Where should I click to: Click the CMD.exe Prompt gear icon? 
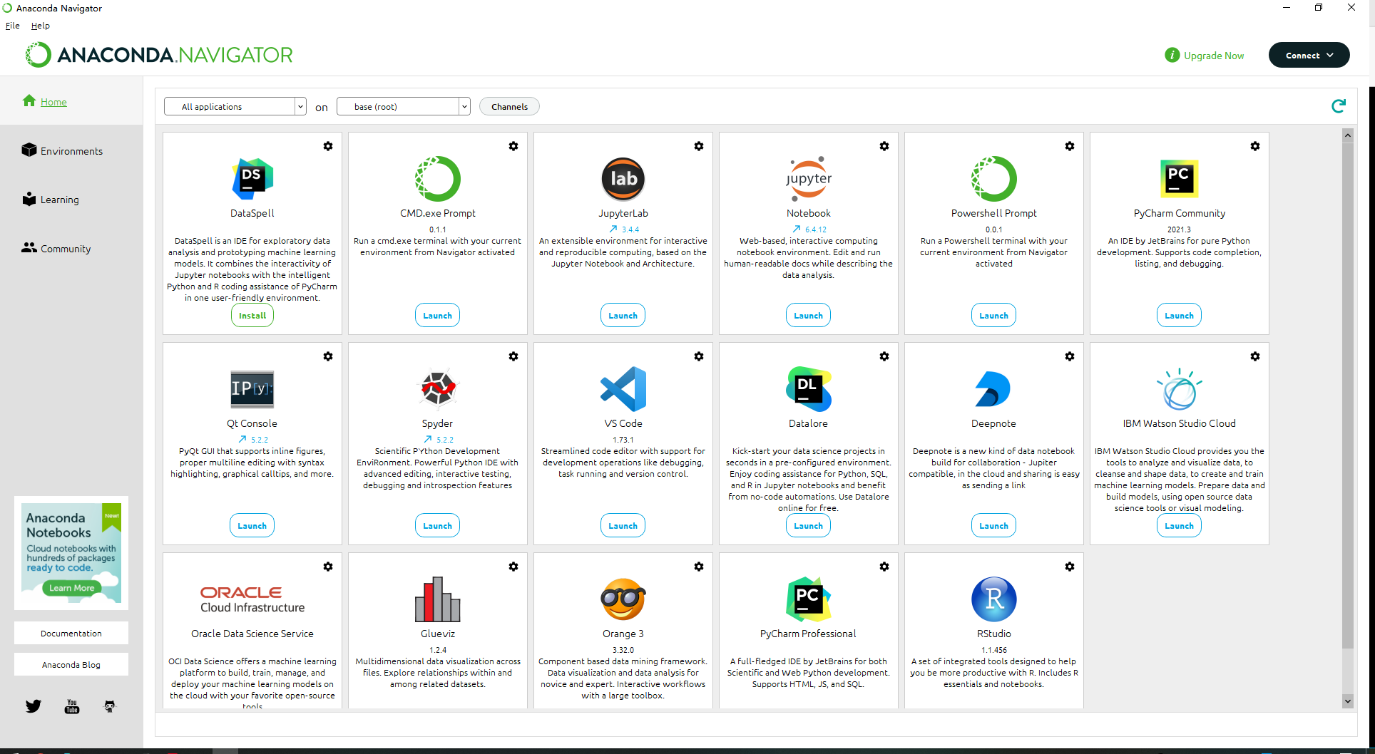click(x=513, y=146)
